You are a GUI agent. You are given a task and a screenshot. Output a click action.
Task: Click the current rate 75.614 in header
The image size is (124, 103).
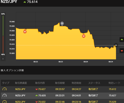coord(32,2)
